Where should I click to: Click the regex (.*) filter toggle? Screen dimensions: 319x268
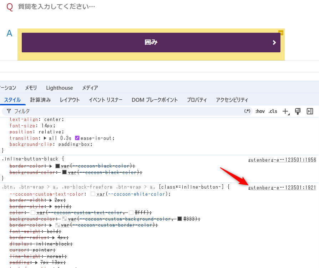(x=247, y=111)
